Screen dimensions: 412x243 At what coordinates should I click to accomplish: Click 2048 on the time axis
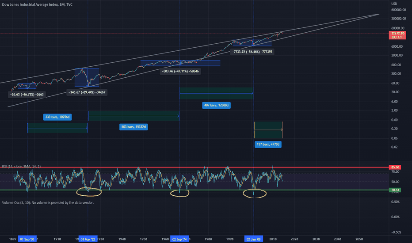[x=337, y=239]
